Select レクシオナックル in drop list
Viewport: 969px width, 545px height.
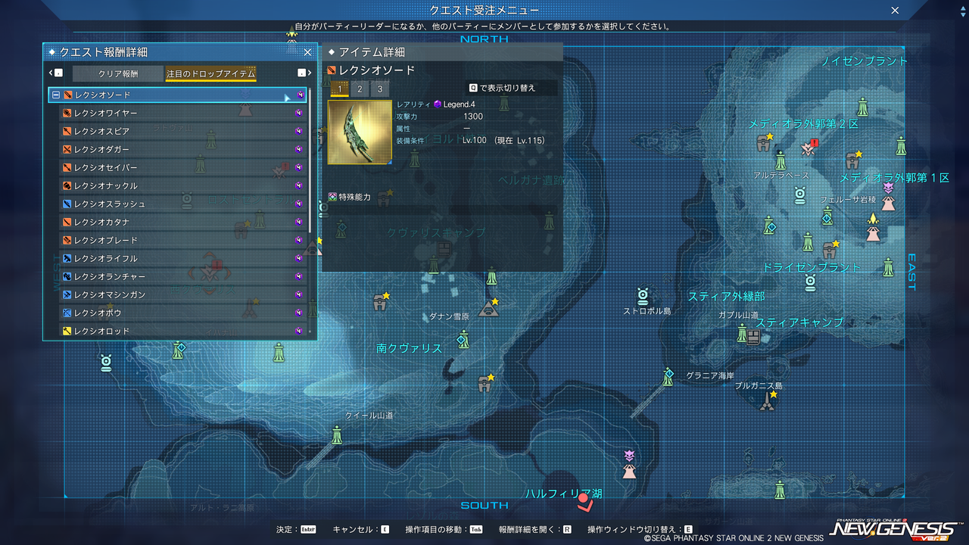click(x=183, y=186)
